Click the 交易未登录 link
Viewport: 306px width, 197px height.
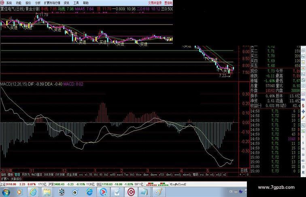point(155,3)
